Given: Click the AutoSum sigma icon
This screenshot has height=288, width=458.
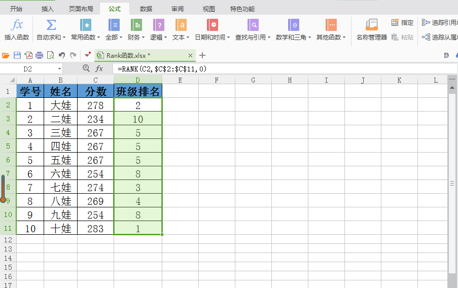Looking at the screenshot, I should click(51, 25).
